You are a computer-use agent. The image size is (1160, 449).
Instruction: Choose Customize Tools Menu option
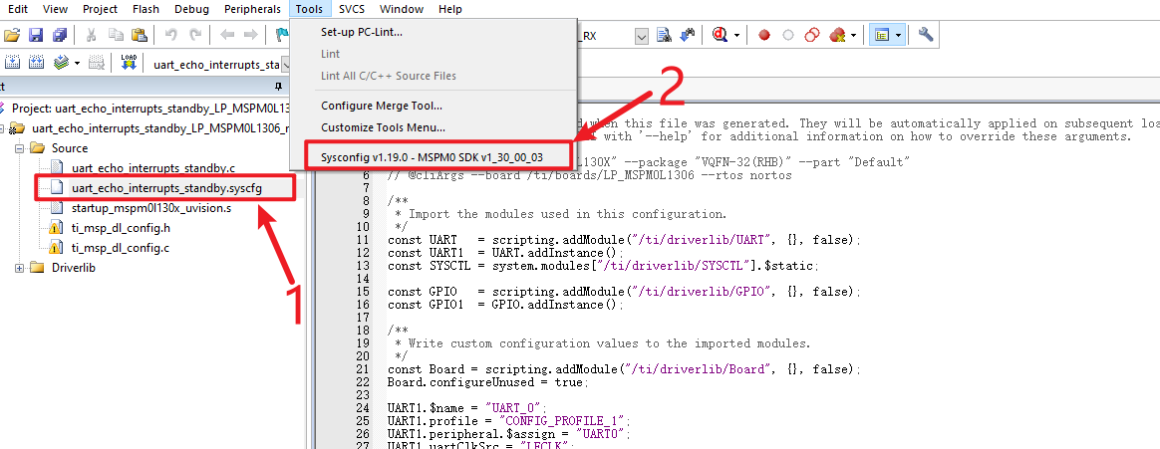(x=383, y=127)
